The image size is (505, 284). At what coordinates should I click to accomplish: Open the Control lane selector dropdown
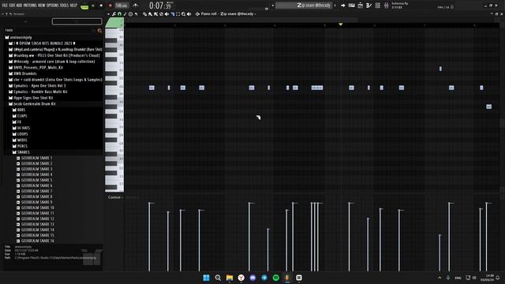pyautogui.click(x=115, y=197)
